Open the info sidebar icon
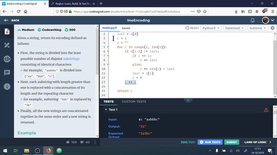The image size is (277, 155). [x=7, y=87]
